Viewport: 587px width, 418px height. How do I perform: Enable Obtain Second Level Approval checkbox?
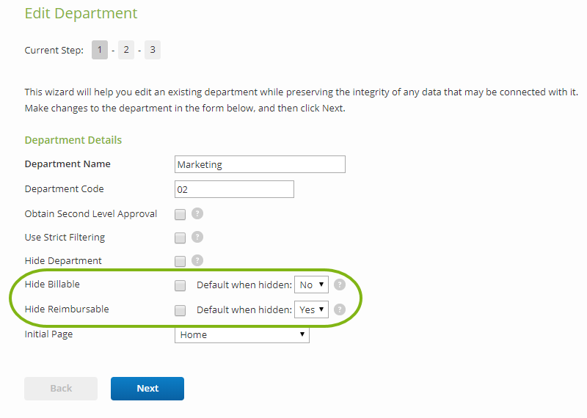pos(180,215)
